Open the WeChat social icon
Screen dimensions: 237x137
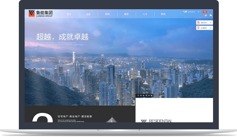pyautogui.click(x=210, y=15)
